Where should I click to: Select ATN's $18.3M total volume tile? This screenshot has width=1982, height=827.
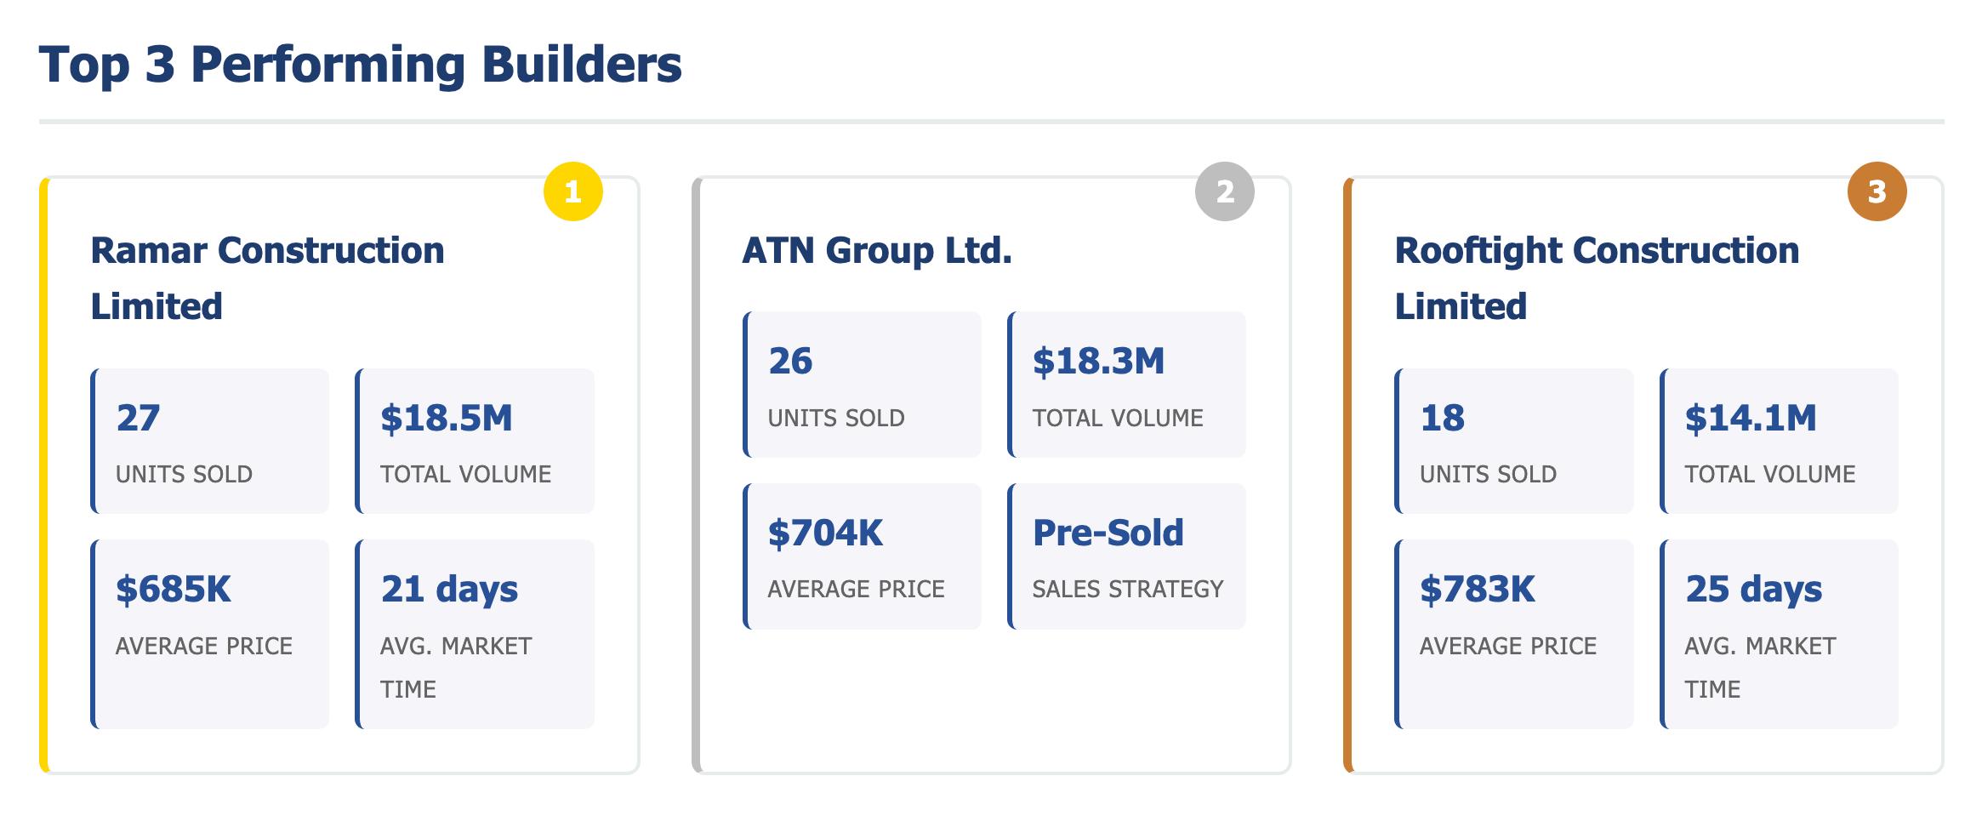click(1127, 385)
